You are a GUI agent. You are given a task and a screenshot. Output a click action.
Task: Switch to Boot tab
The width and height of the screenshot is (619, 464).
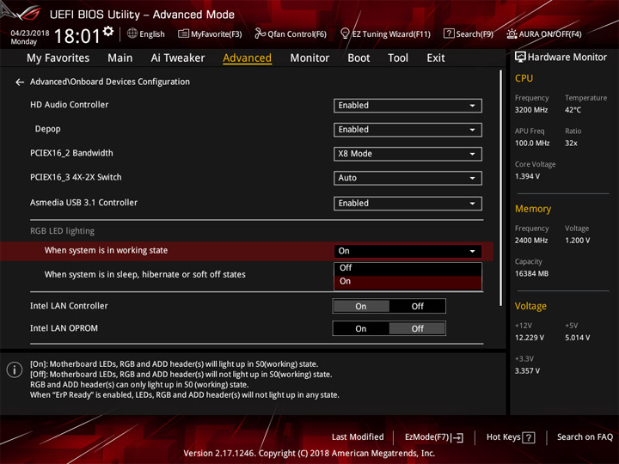(359, 58)
